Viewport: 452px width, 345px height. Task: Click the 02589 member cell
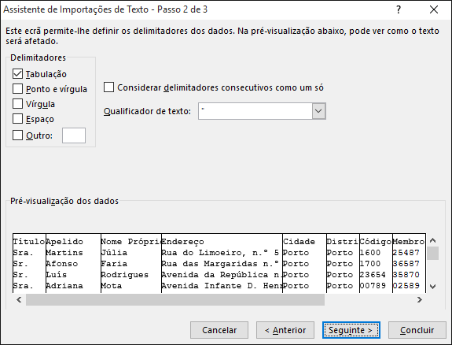(406, 285)
